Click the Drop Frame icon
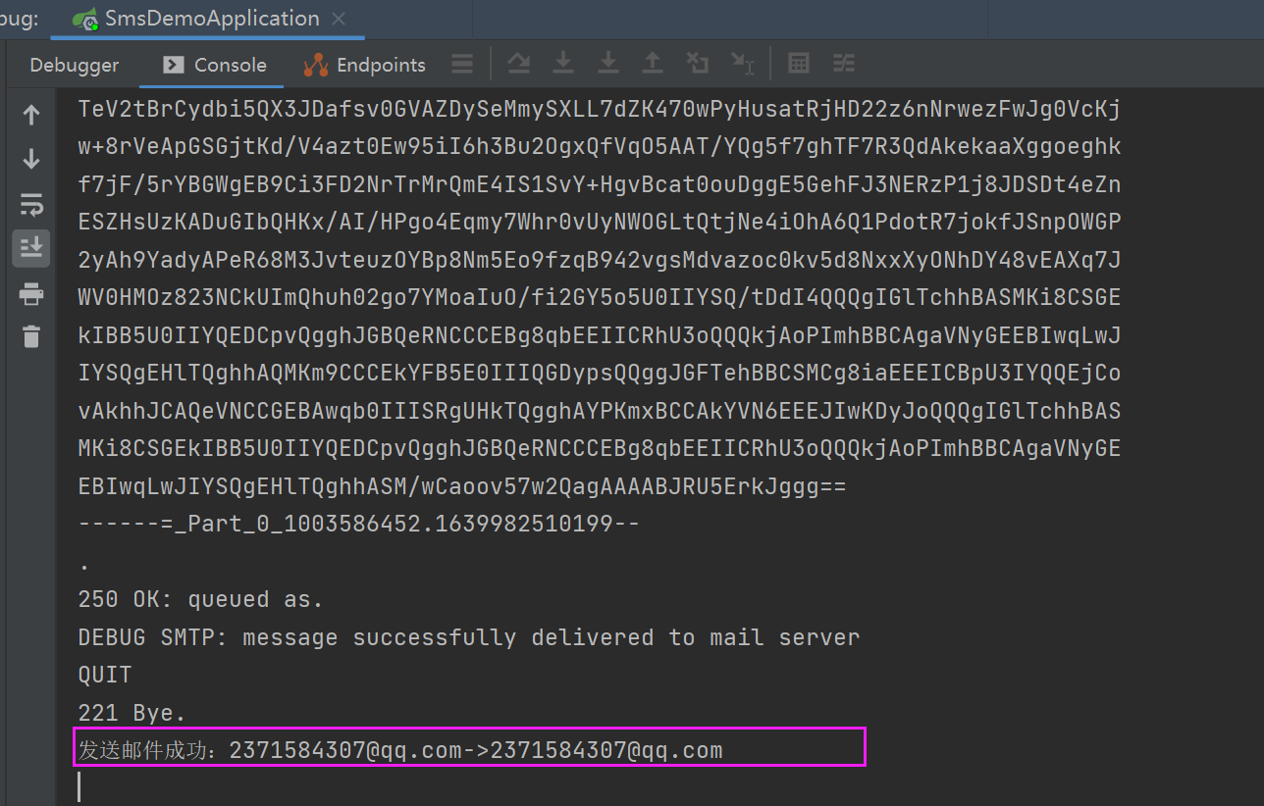The width and height of the screenshot is (1264, 806). click(697, 64)
